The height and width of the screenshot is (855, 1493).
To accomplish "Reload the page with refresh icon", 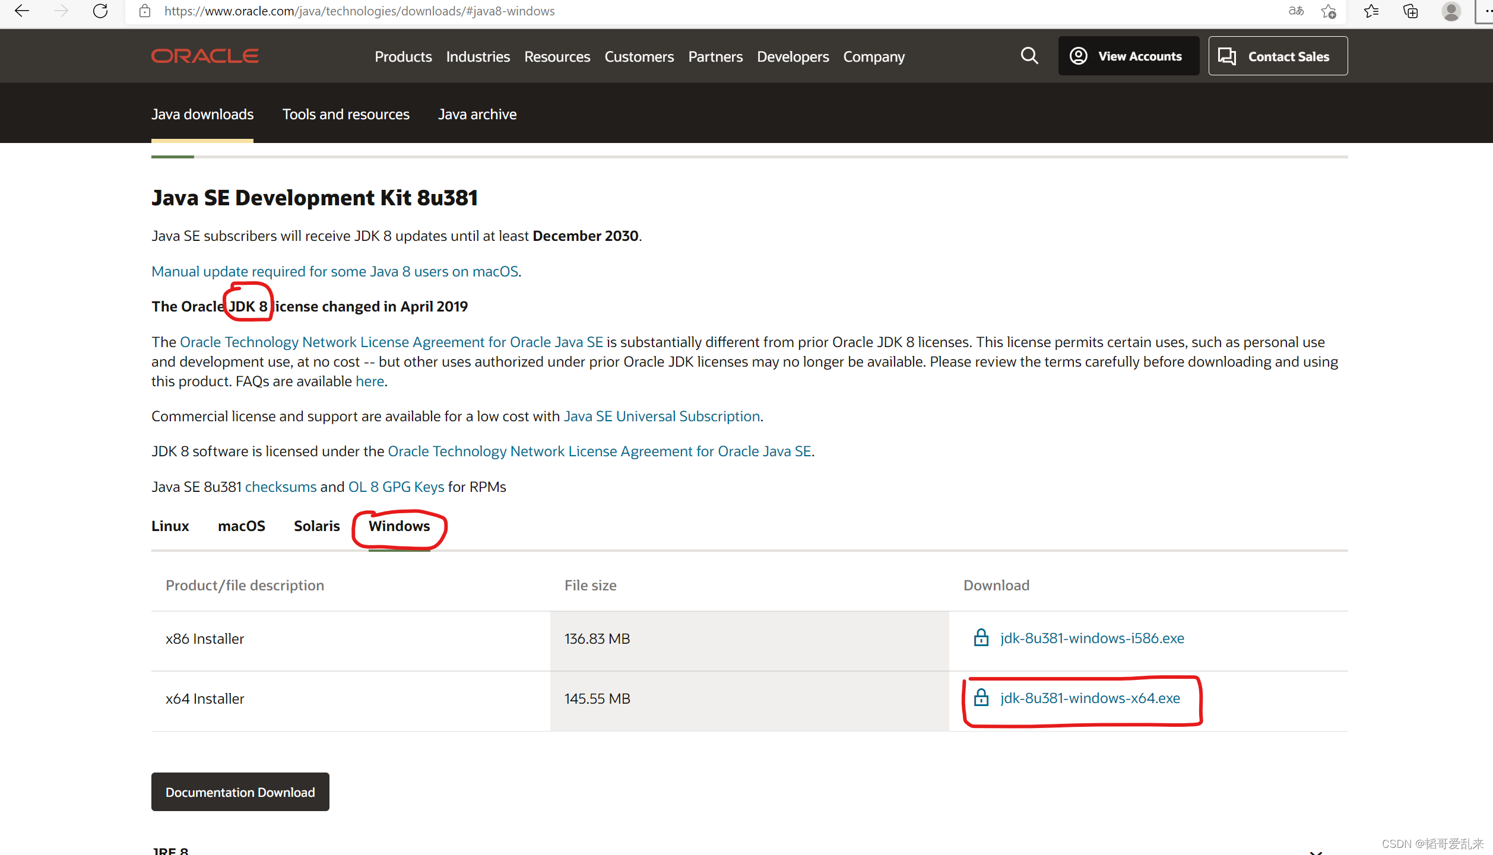I will (100, 11).
